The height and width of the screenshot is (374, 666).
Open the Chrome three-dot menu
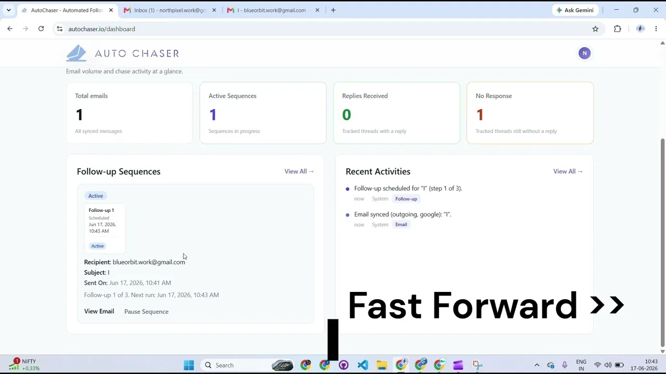(x=656, y=29)
